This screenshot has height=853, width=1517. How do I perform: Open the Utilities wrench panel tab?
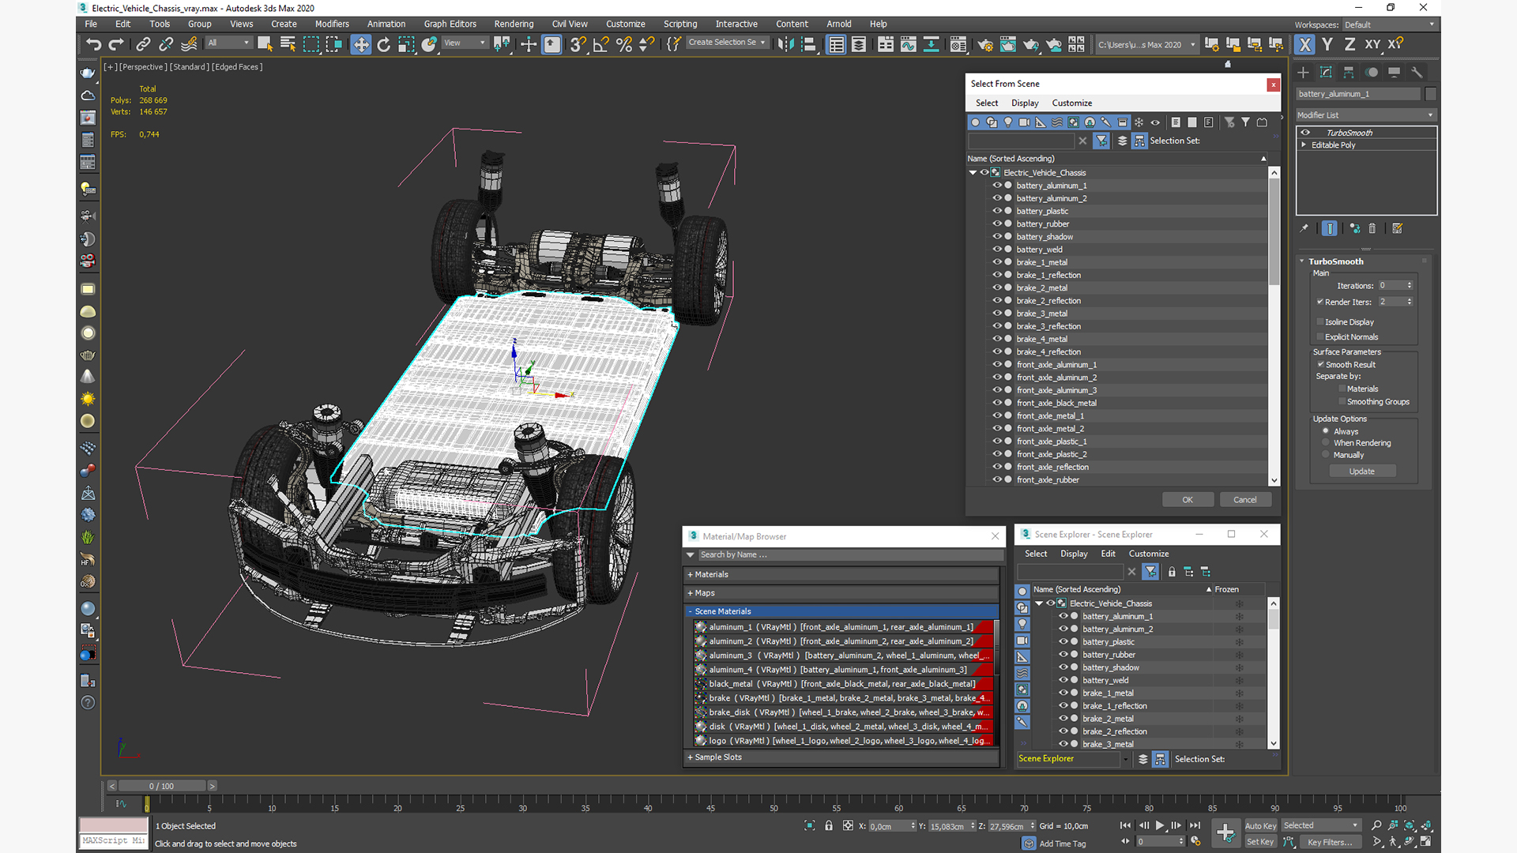(1417, 72)
